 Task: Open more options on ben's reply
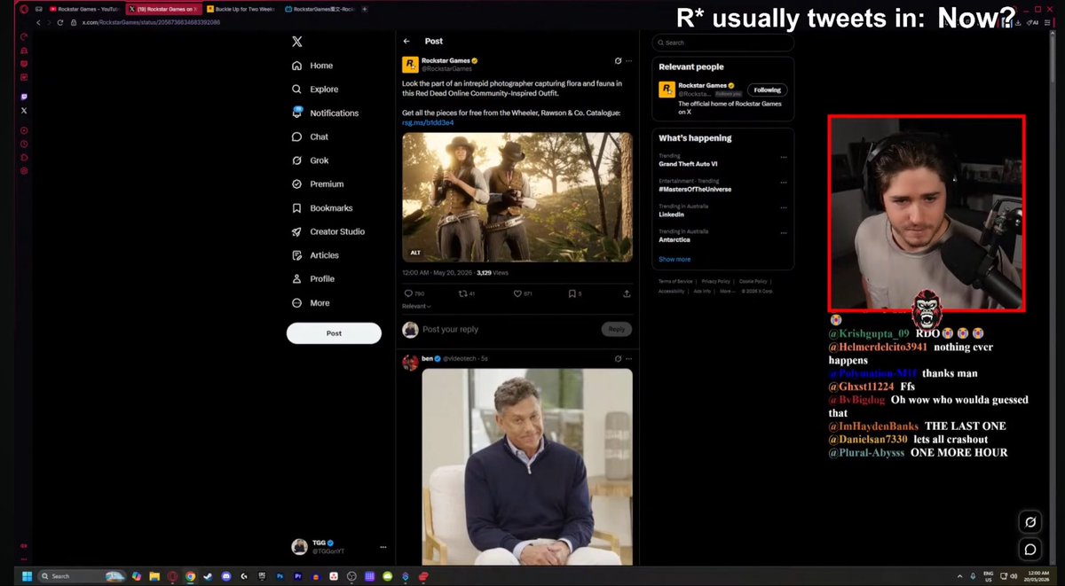pyautogui.click(x=629, y=358)
